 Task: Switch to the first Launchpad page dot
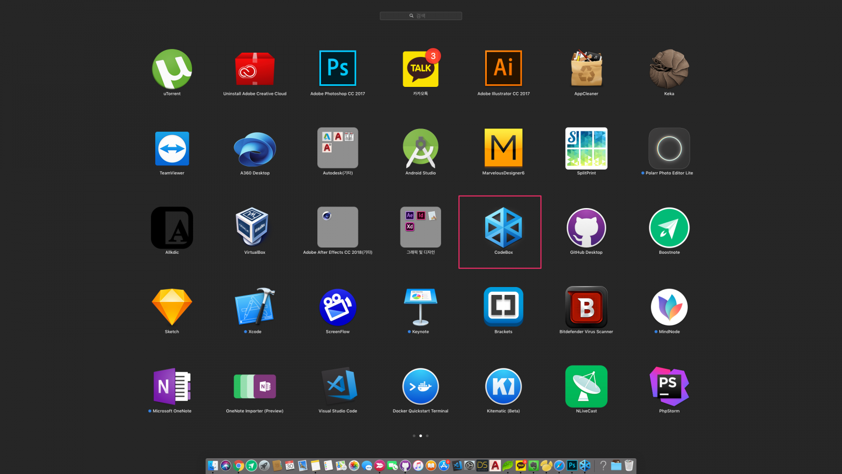click(x=414, y=436)
